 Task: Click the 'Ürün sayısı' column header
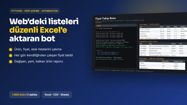165,61
